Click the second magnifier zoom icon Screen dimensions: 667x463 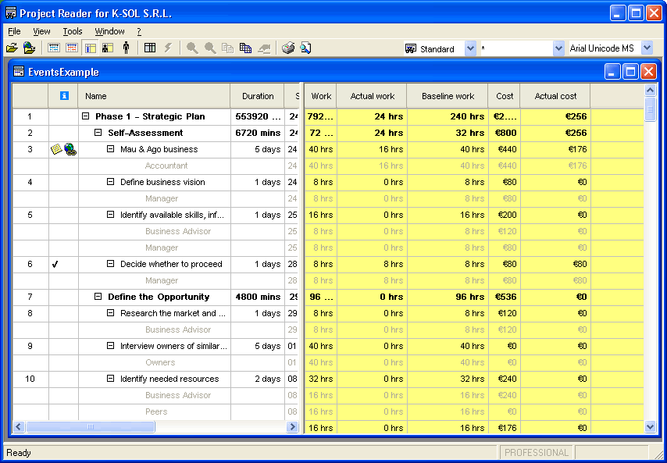tap(210, 48)
